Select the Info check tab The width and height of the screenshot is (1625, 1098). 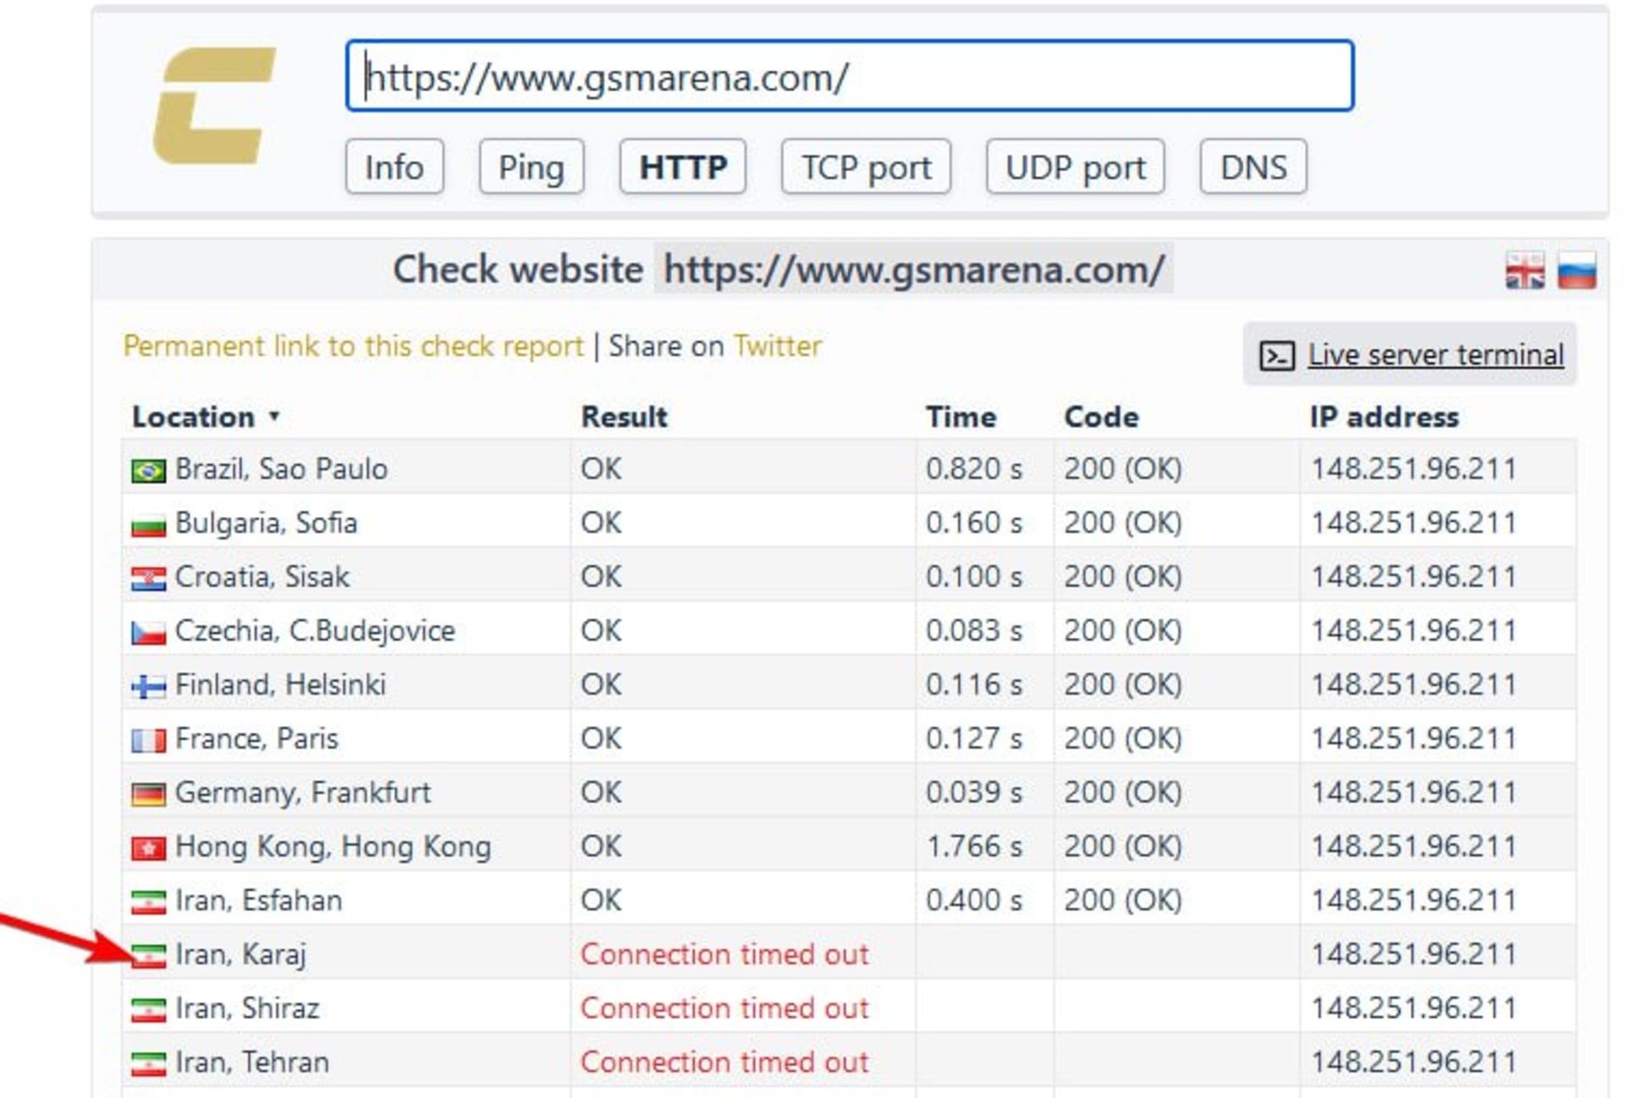pyautogui.click(x=394, y=167)
